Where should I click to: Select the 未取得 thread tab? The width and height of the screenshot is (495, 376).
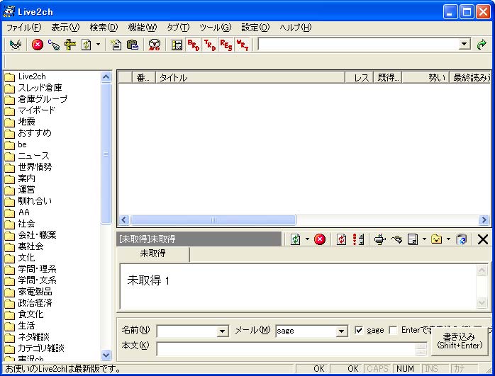[152, 253]
